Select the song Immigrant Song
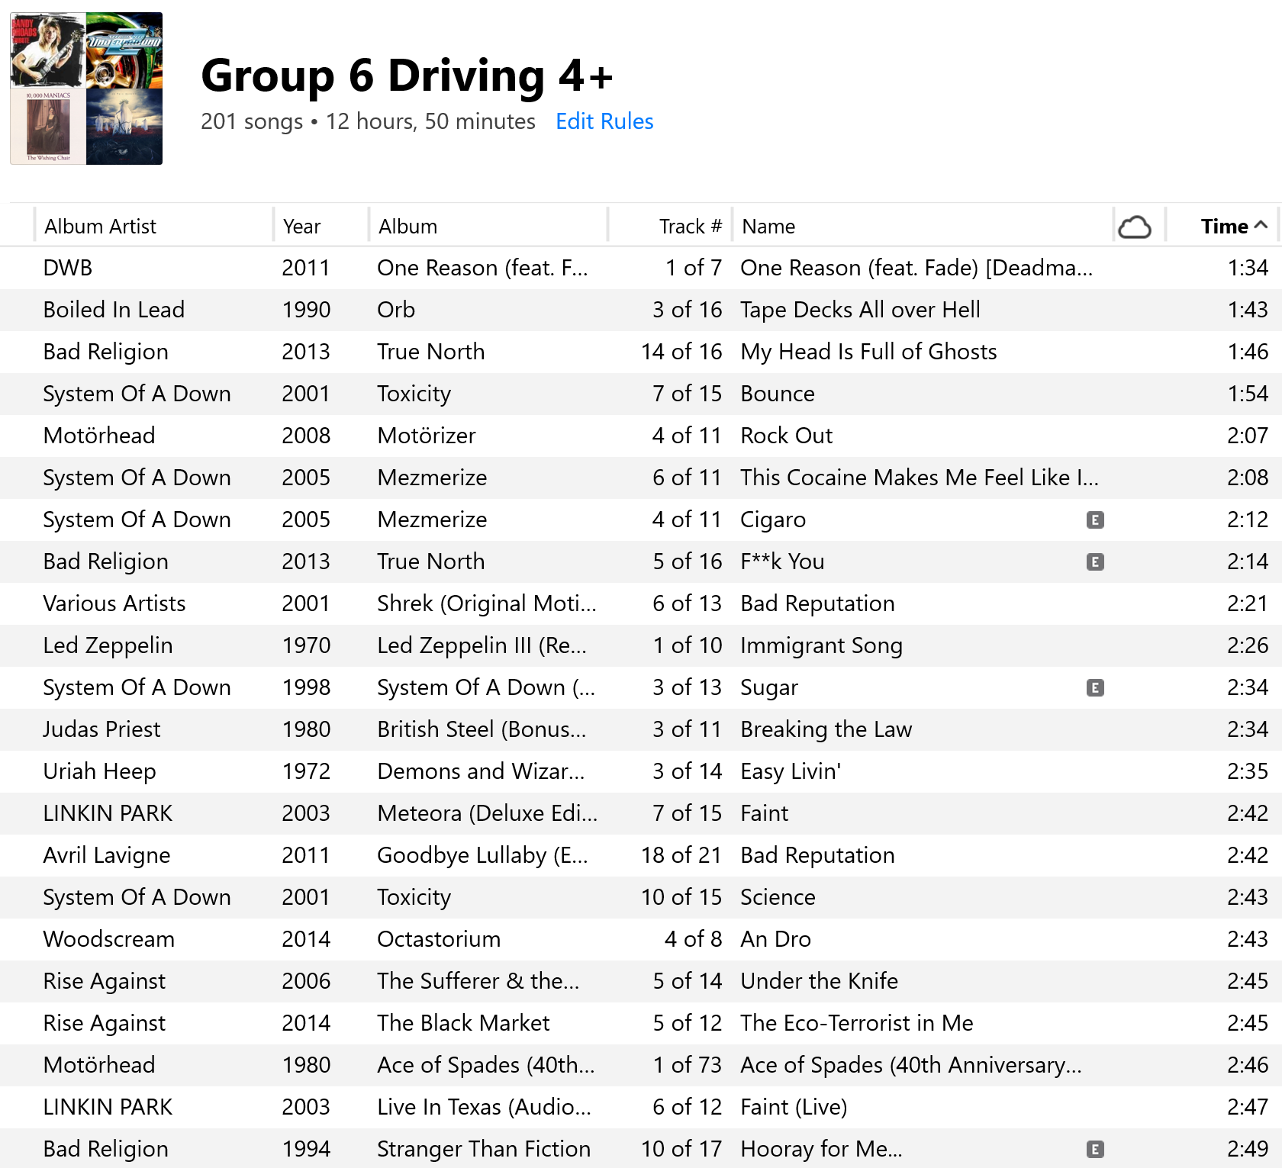The height and width of the screenshot is (1168, 1282). (x=821, y=645)
